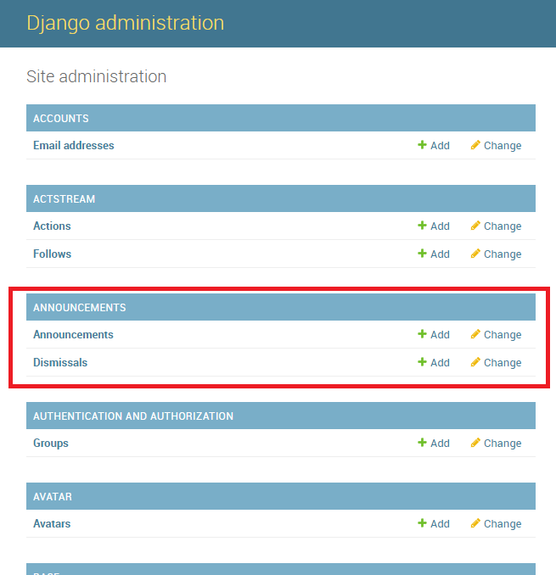The image size is (556, 575).
Task: Click the pencil icon for Email addresses
Action: pos(475,145)
